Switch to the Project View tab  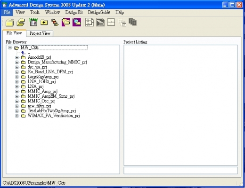coord(40,33)
